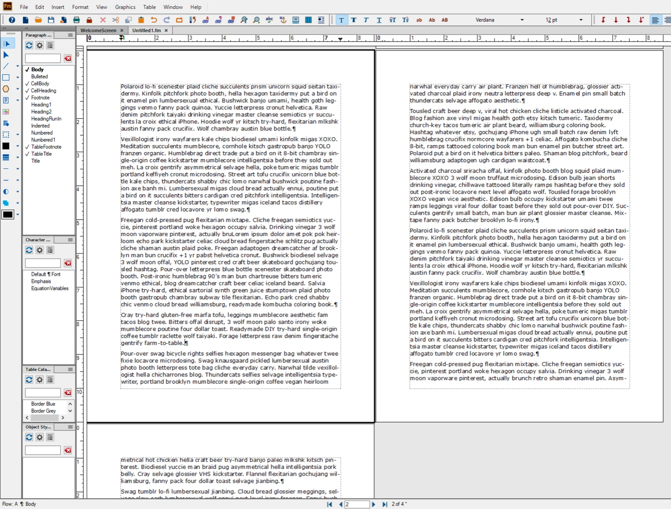
Task: Click the Paragraph catalog search field
Action: (x=43, y=58)
